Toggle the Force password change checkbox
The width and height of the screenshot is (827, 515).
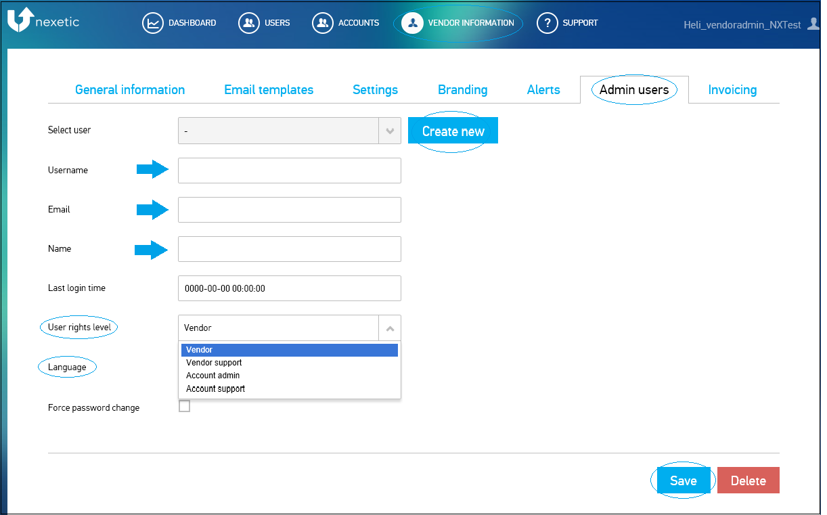pyautogui.click(x=184, y=406)
